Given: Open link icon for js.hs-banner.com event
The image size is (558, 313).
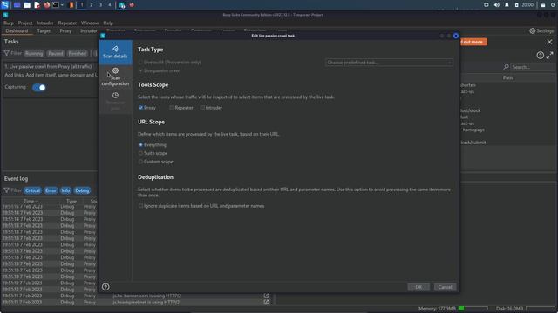Looking at the screenshot, I should (x=266, y=296).
